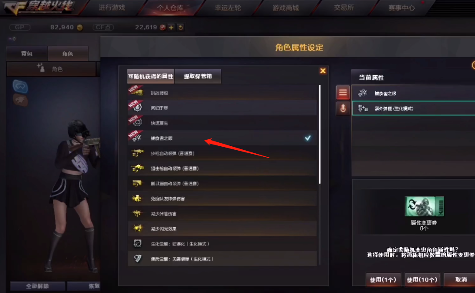Screen dimensions: 475x293
Task: Click the 使用(1个) button
Action: (383, 280)
